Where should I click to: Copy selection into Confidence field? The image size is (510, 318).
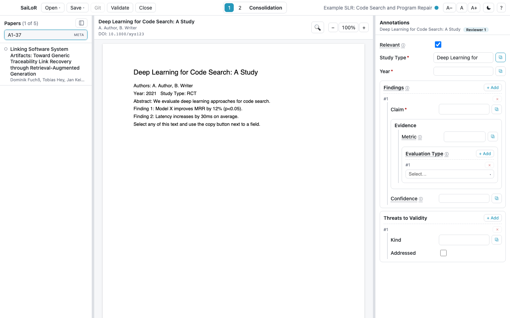click(x=497, y=199)
